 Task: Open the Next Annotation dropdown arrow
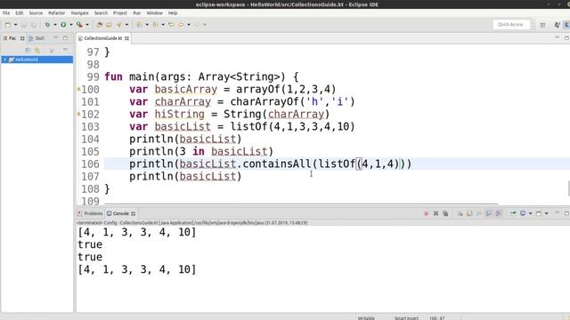(147, 25)
